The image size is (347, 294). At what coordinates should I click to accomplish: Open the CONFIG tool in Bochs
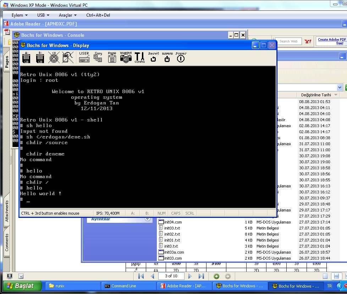tap(140, 57)
